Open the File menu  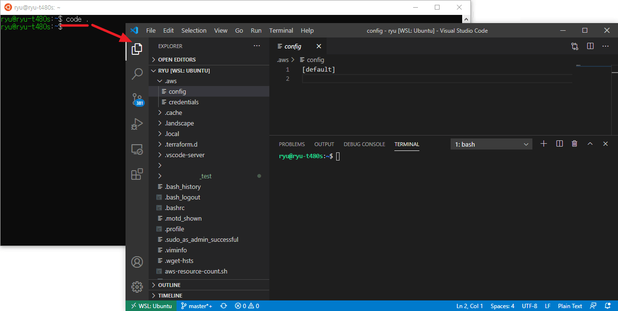pyautogui.click(x=151, y=30)
